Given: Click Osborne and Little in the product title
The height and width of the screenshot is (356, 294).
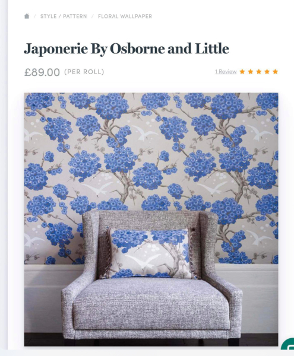Looking at the screenshot, I should 169,49.
